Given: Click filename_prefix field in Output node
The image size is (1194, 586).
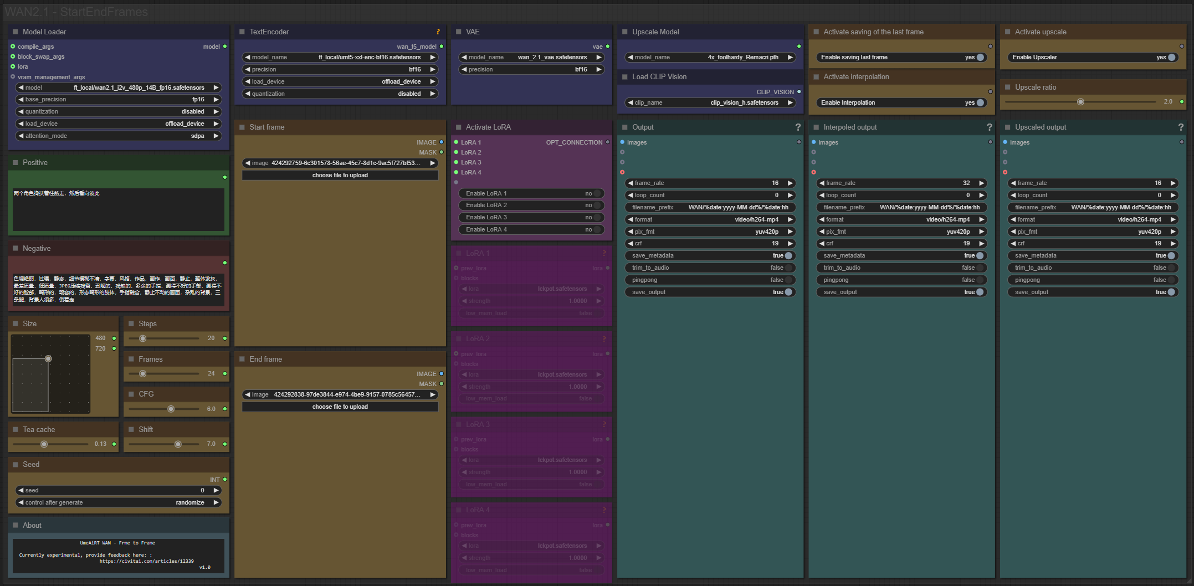Looking at the screenshot, I should 710,207.
